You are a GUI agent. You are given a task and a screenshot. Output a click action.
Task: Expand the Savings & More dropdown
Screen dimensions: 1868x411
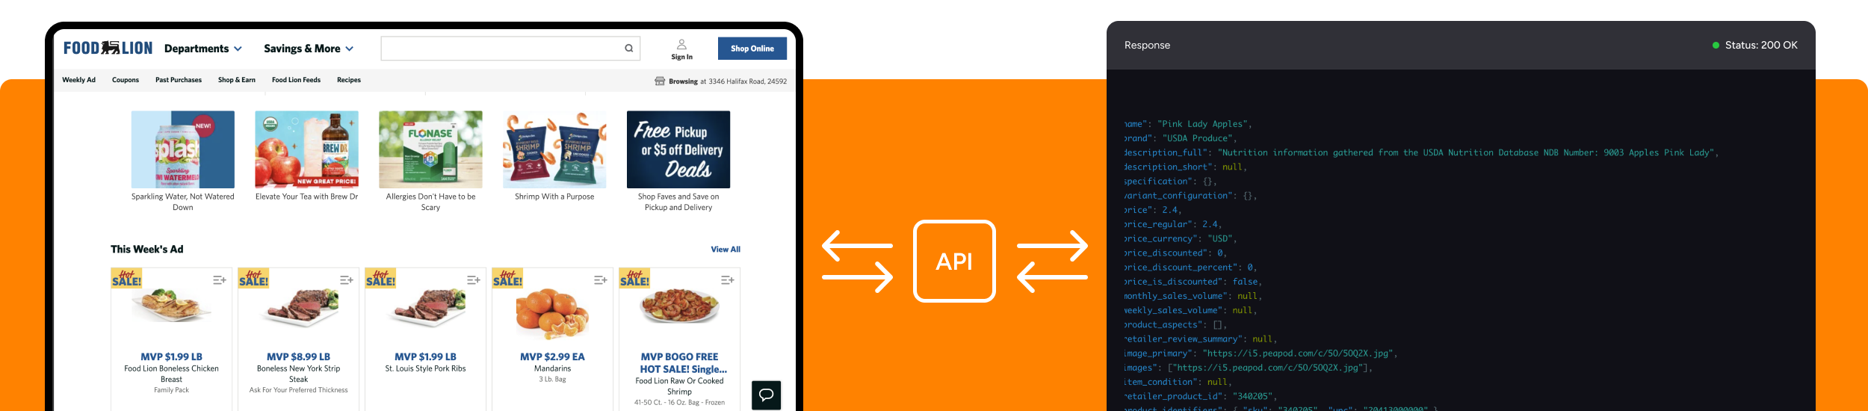tap(309, 49)
